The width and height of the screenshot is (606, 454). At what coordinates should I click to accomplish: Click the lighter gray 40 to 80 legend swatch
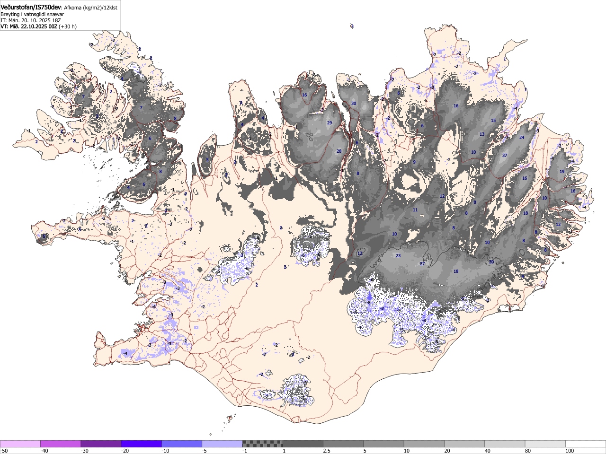click(505, 444)
